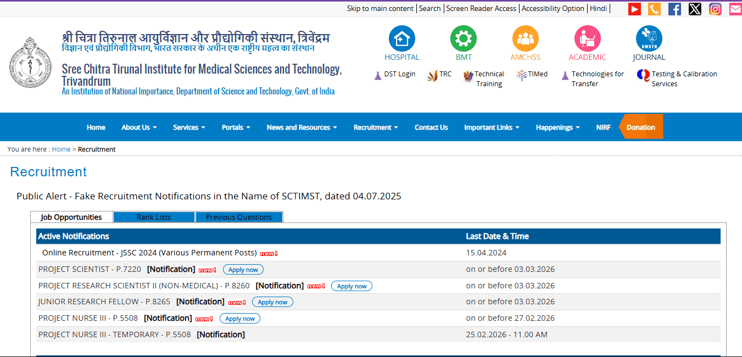Viewport: 742px width, 357px height.
Task: Click the ACADEMIC section icon
Action: pyautogui.click(x=587, y=40)
